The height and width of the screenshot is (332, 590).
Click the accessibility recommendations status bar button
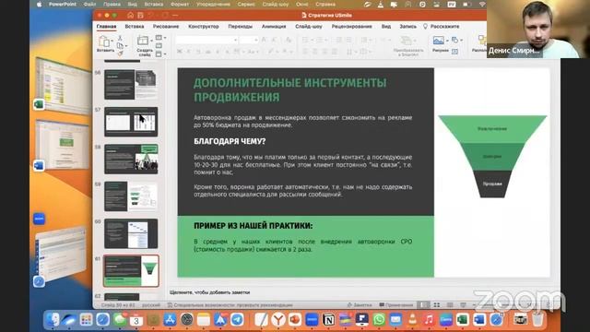click(x=230, y=305)
